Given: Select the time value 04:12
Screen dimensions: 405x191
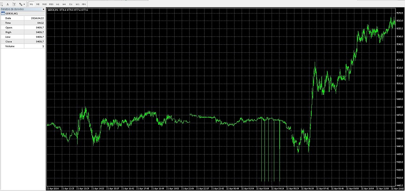Looking at the screenshot, I should [41, 23].
